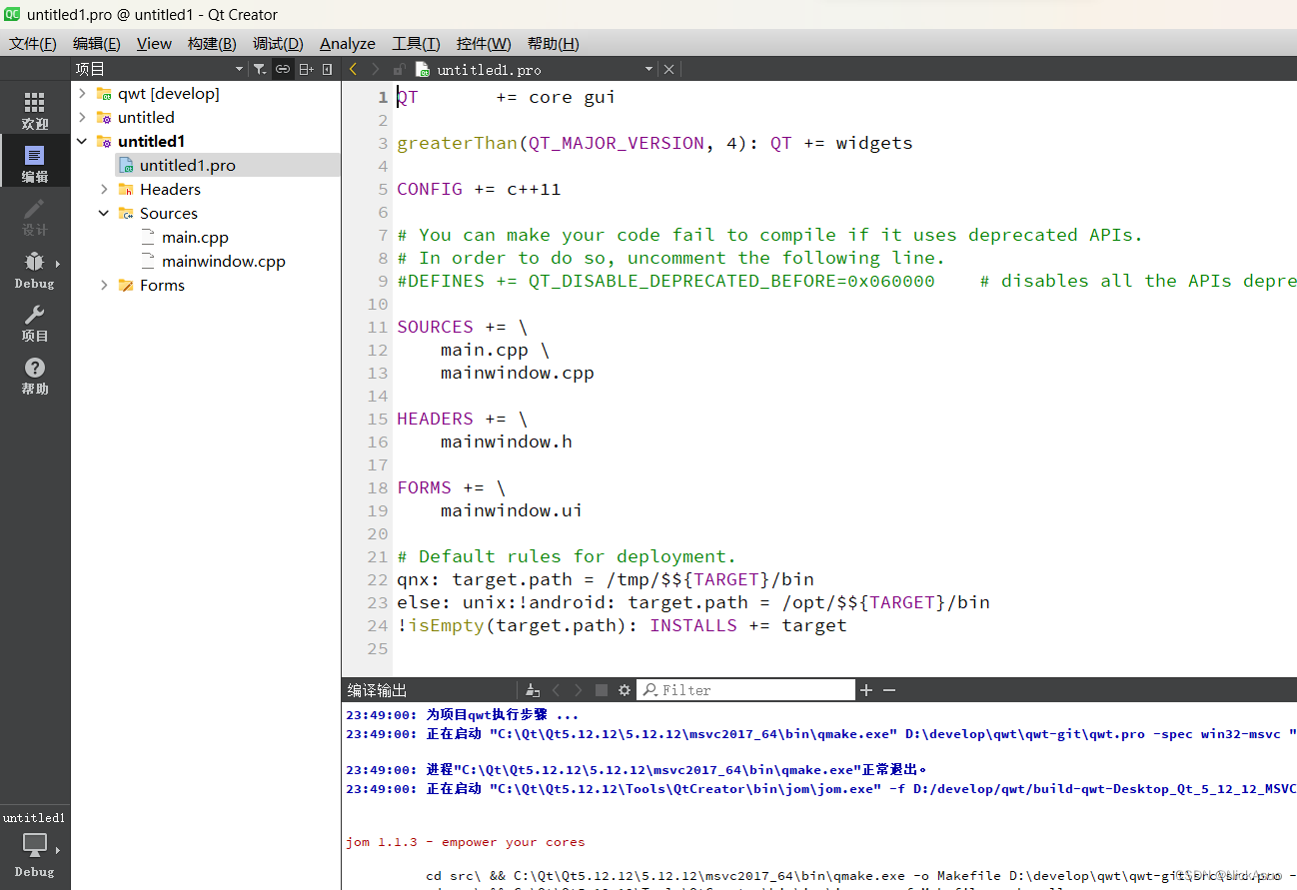Open the 控件(W) menu
The height and width of the screenshot is (890, 1297).
click(x=484, y=43)
